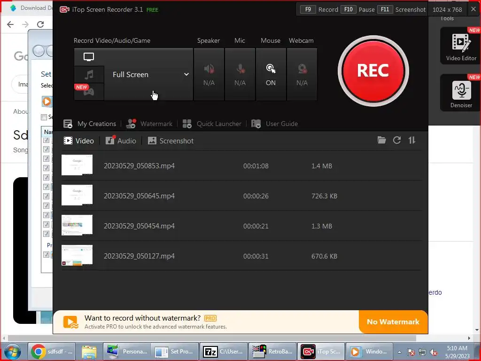481x361 pixels.
Task: Reload the page in the browser
Action: point(40,24)
